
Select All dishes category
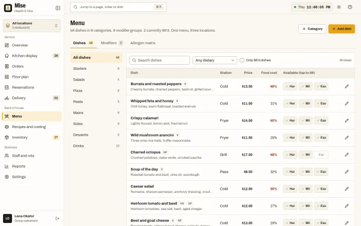point(96,57)
